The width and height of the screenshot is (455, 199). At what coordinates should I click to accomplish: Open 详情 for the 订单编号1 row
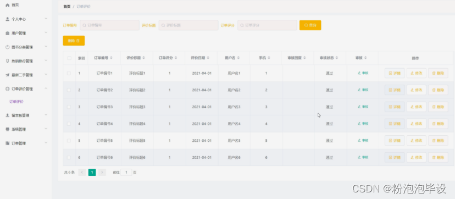tap(395, 73)
